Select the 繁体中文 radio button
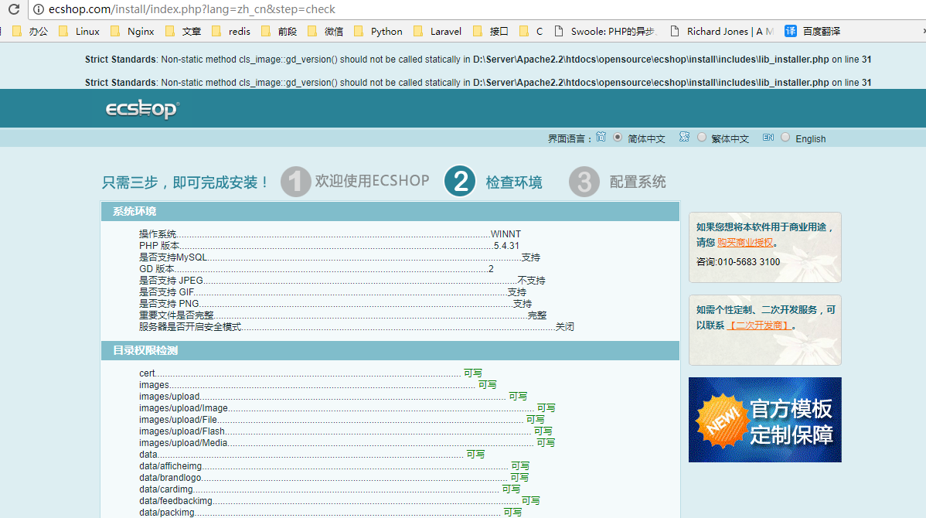Image resolution: width=926 pixels, height=518 pixels. [x=702, y=138]
